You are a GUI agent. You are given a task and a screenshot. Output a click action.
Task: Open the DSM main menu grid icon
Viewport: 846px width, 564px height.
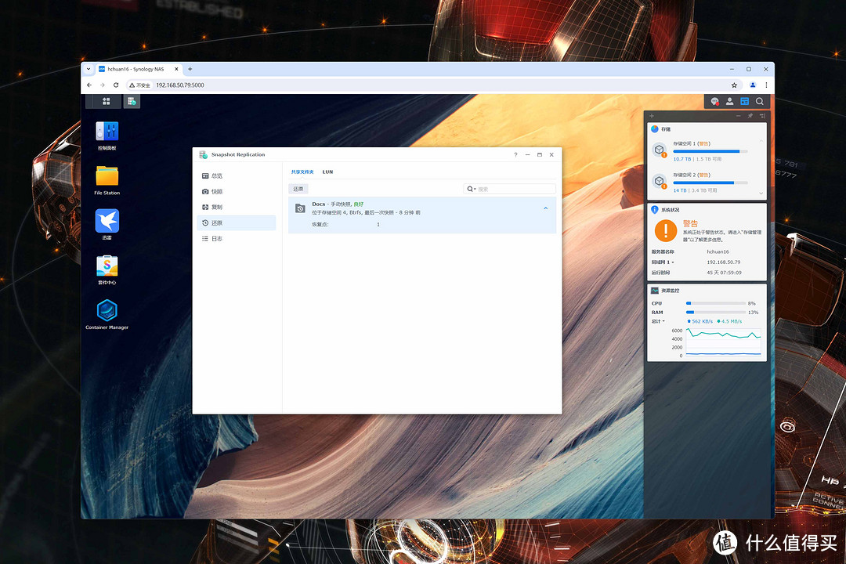[x=107, y=101]
